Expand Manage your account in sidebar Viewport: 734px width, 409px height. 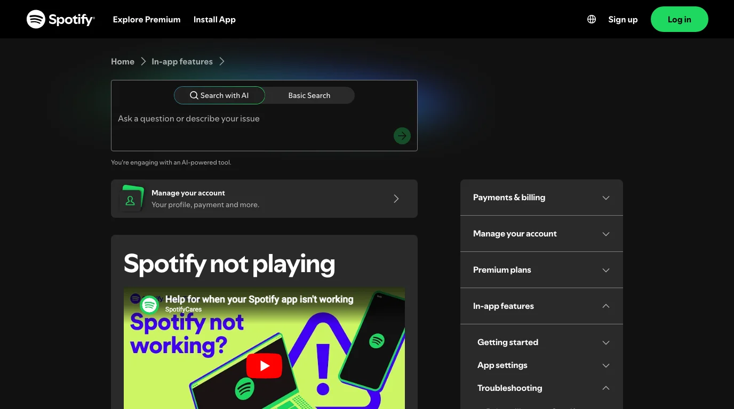pyautogui.click(x=541, y=234)
